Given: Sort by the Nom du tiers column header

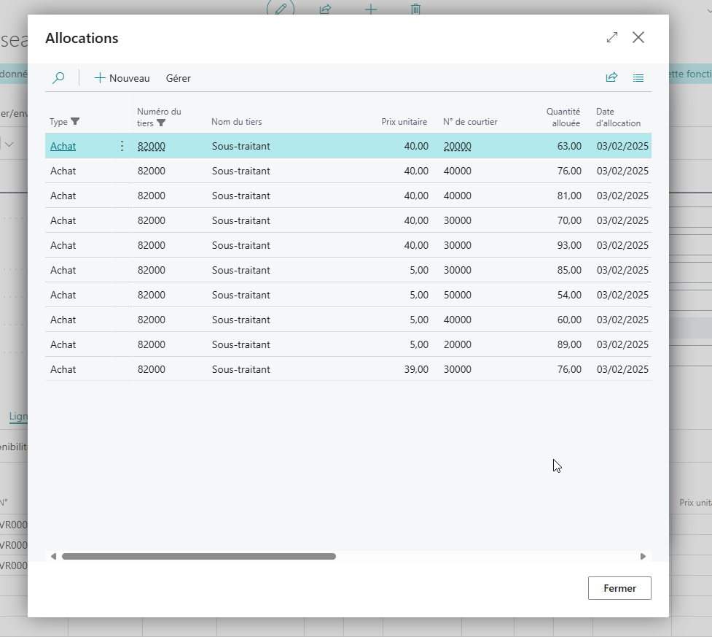Looking at the screenshot, I should [237, 122].
